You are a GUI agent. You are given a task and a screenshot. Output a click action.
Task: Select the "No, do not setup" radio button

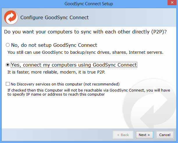(x=8, y=45)
